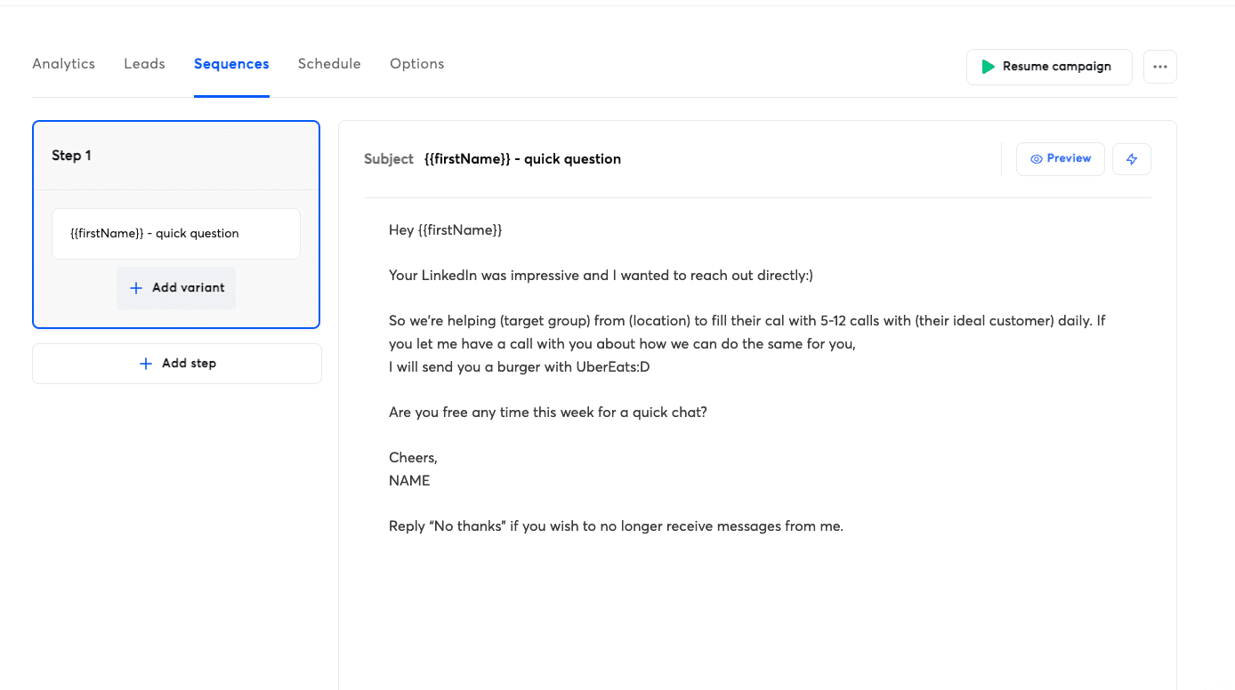Click the 'burger with UberEats:D' line
The width and height of the screenshot is (1235, 690).
[x=520, y=366]
